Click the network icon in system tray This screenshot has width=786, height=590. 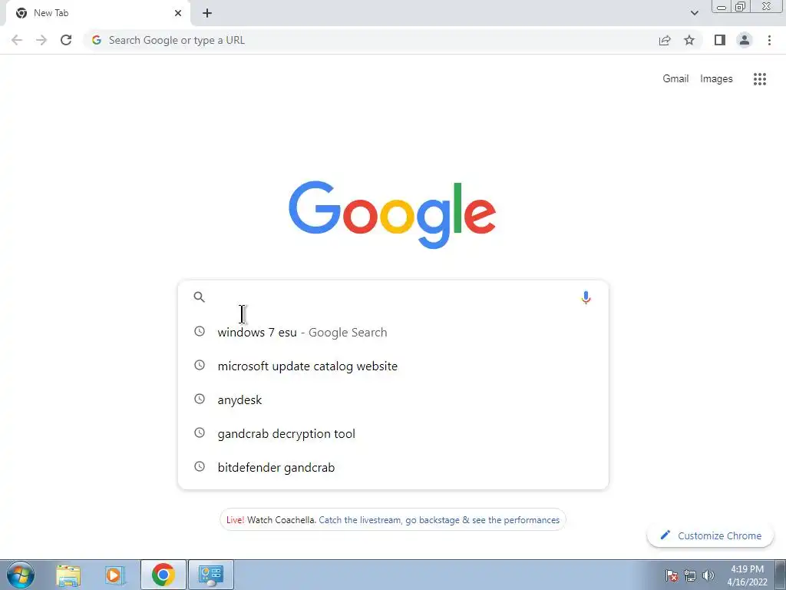[x=690, y=575]
